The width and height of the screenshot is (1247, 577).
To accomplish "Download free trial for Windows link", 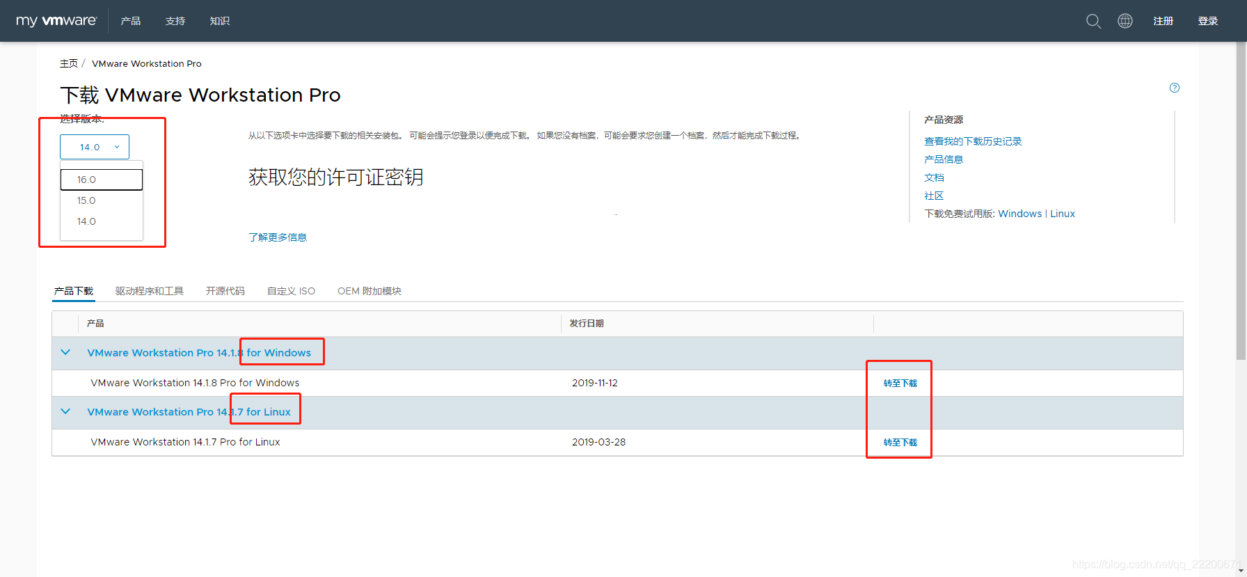I will pos(1020,214).
